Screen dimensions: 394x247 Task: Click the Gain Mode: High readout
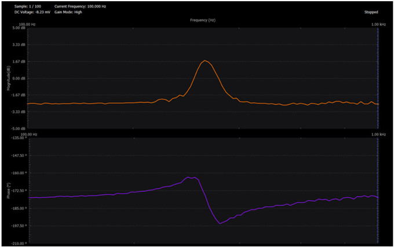click(x=68, y=12)
